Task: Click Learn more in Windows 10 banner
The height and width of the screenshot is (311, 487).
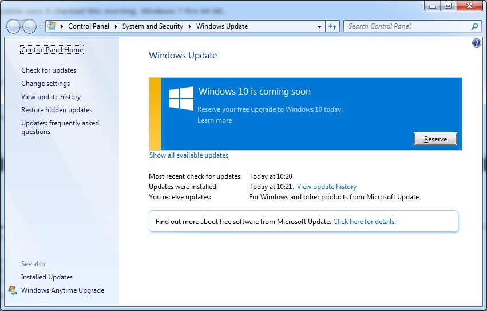Action: pyautogui.click(x=215, y=120)
